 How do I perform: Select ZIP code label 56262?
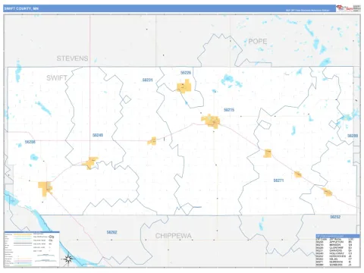pos(111,232)
